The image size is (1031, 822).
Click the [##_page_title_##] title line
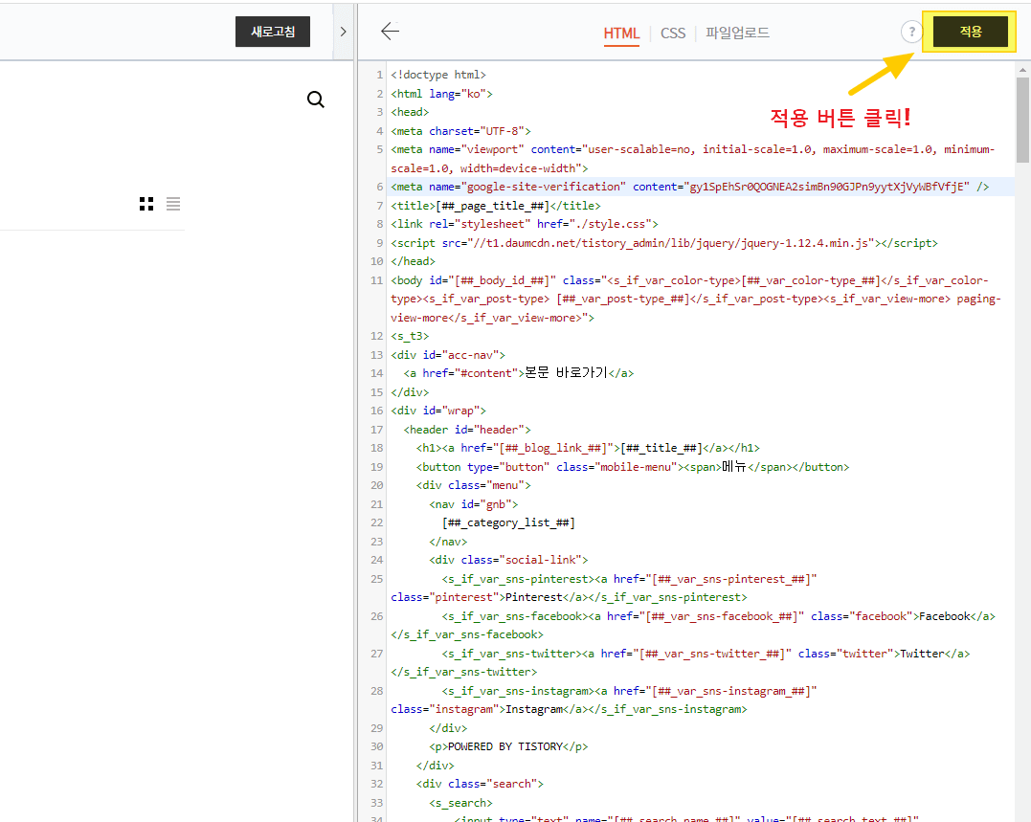tap(496, 206)
